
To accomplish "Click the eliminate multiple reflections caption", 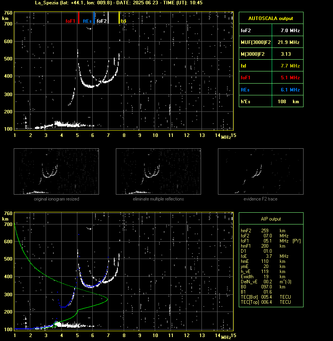I will [x=158, y=199].
